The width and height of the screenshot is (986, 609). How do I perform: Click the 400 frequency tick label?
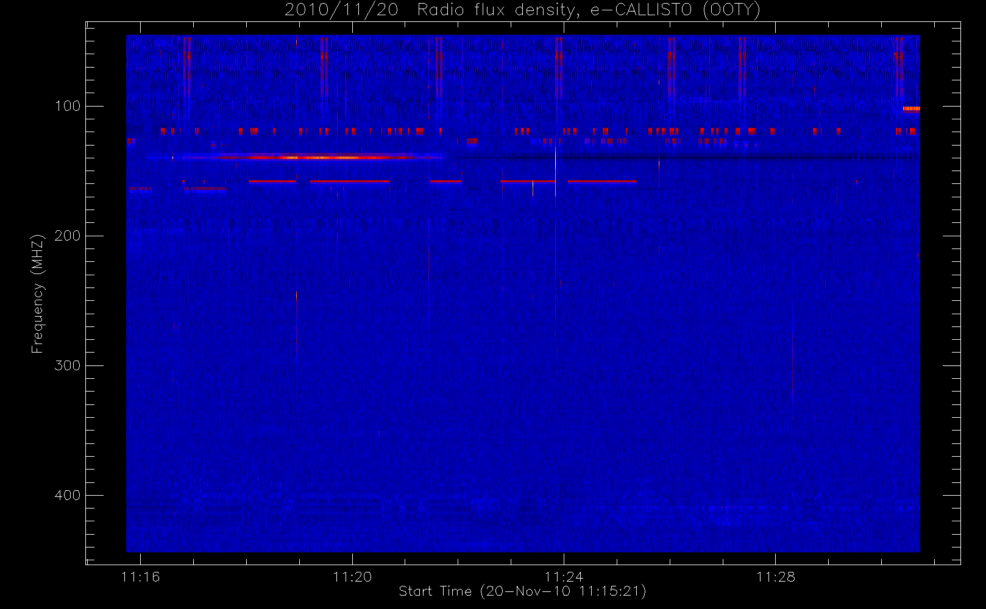67,495
